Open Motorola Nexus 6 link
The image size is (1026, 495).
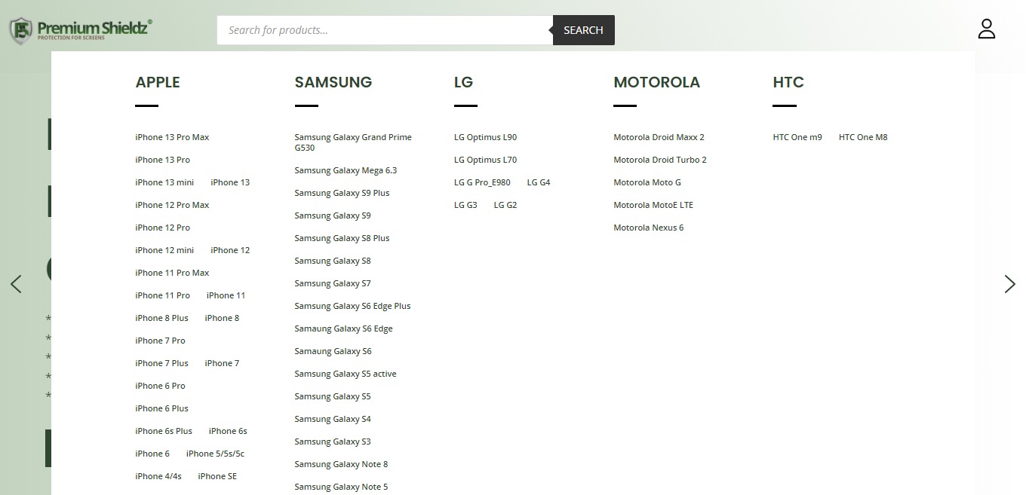[648, 228]
